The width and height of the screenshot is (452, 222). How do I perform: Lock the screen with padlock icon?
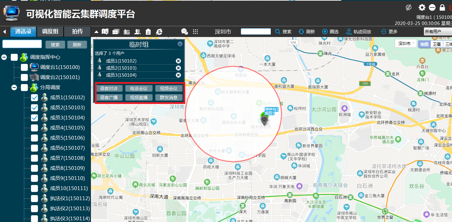pos(442,7)
